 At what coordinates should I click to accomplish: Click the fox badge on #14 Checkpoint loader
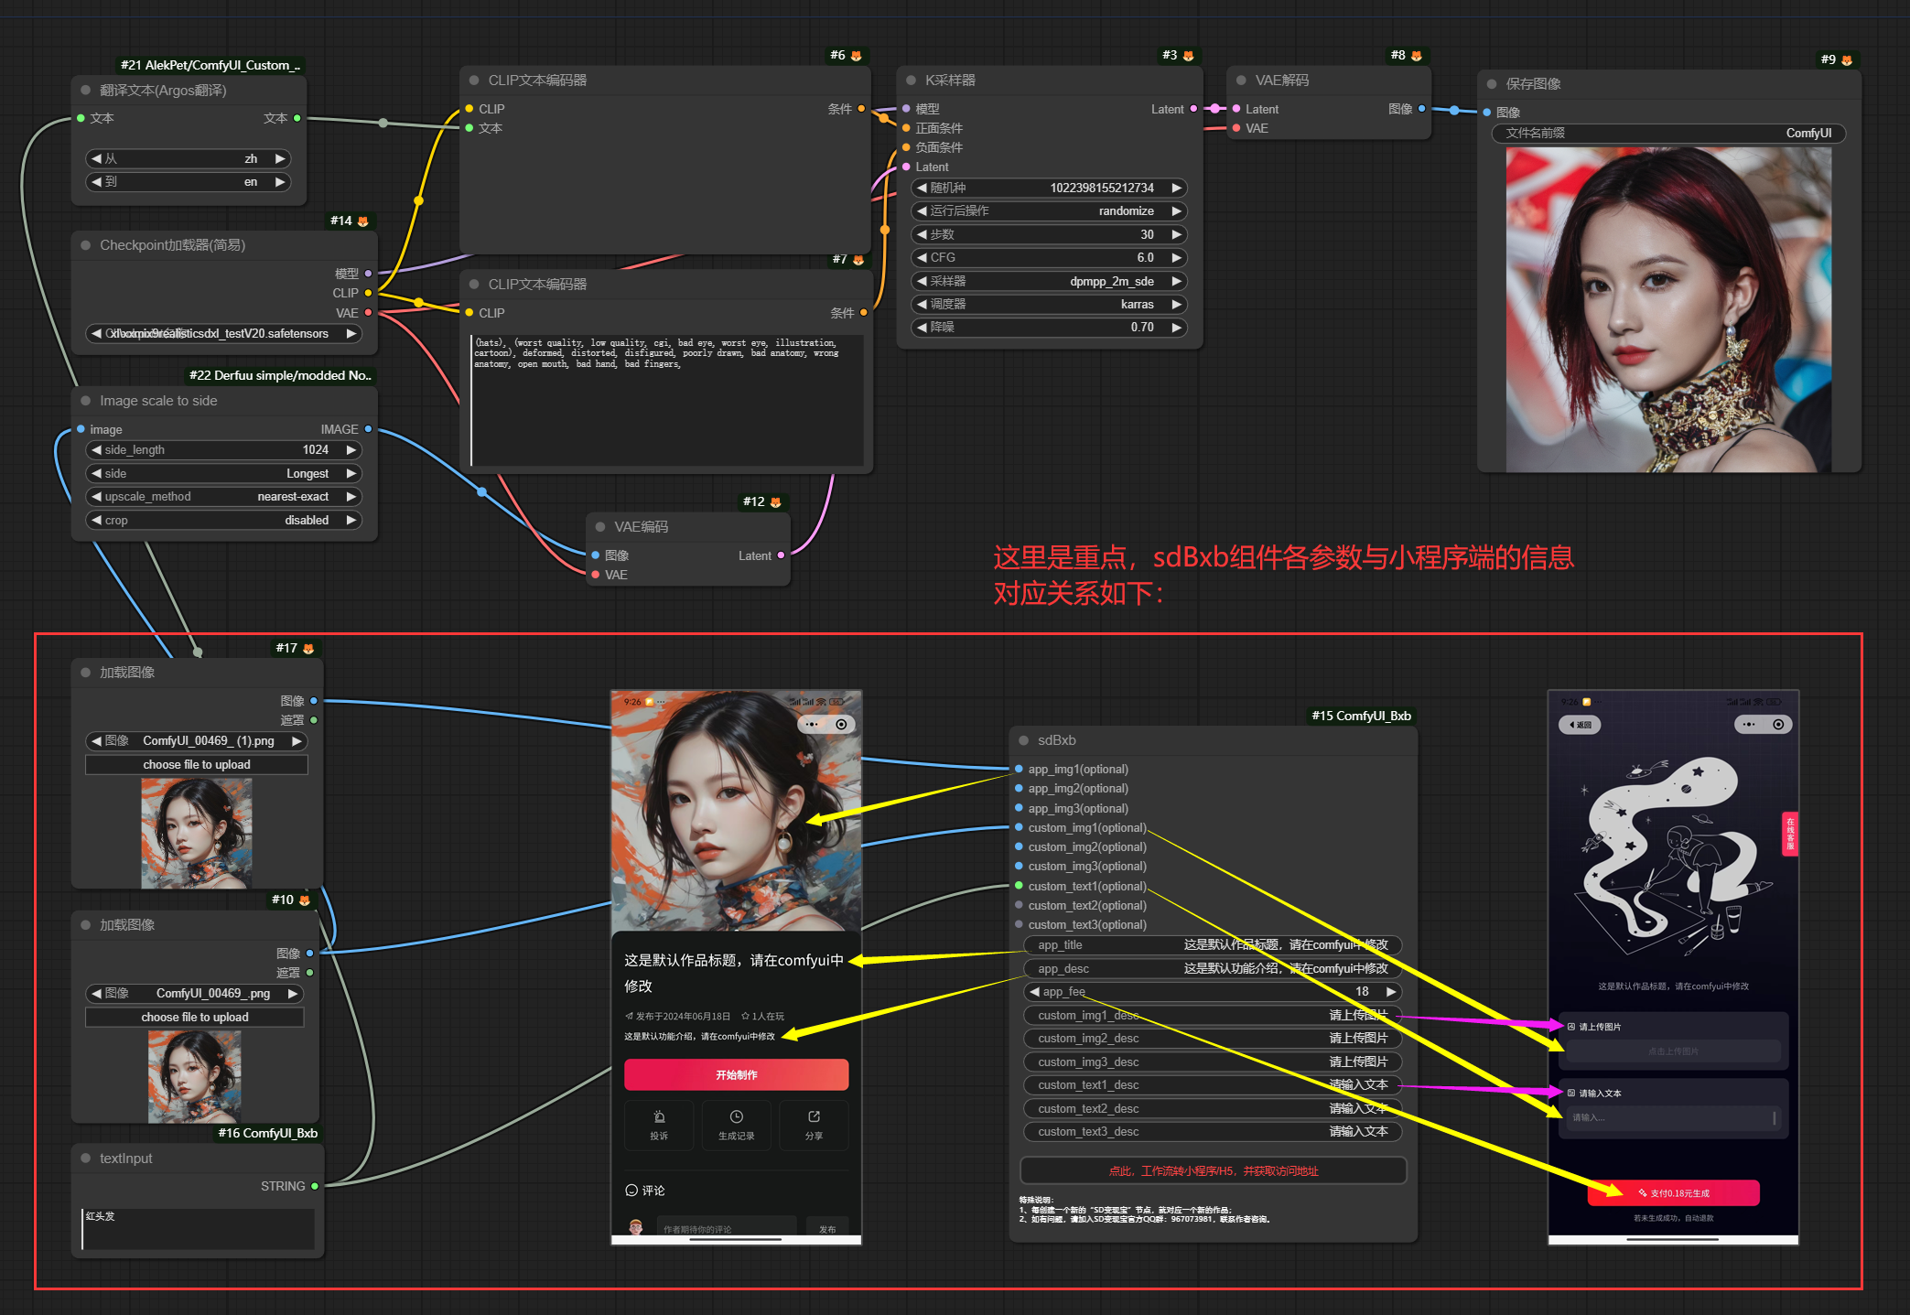[363, 221]
